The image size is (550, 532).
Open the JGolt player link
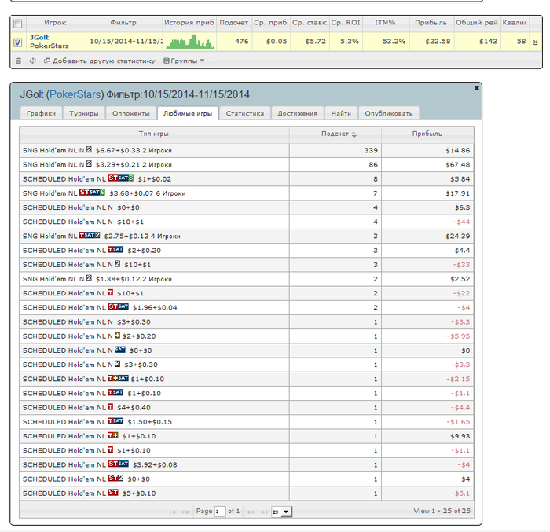pos(39,37)
